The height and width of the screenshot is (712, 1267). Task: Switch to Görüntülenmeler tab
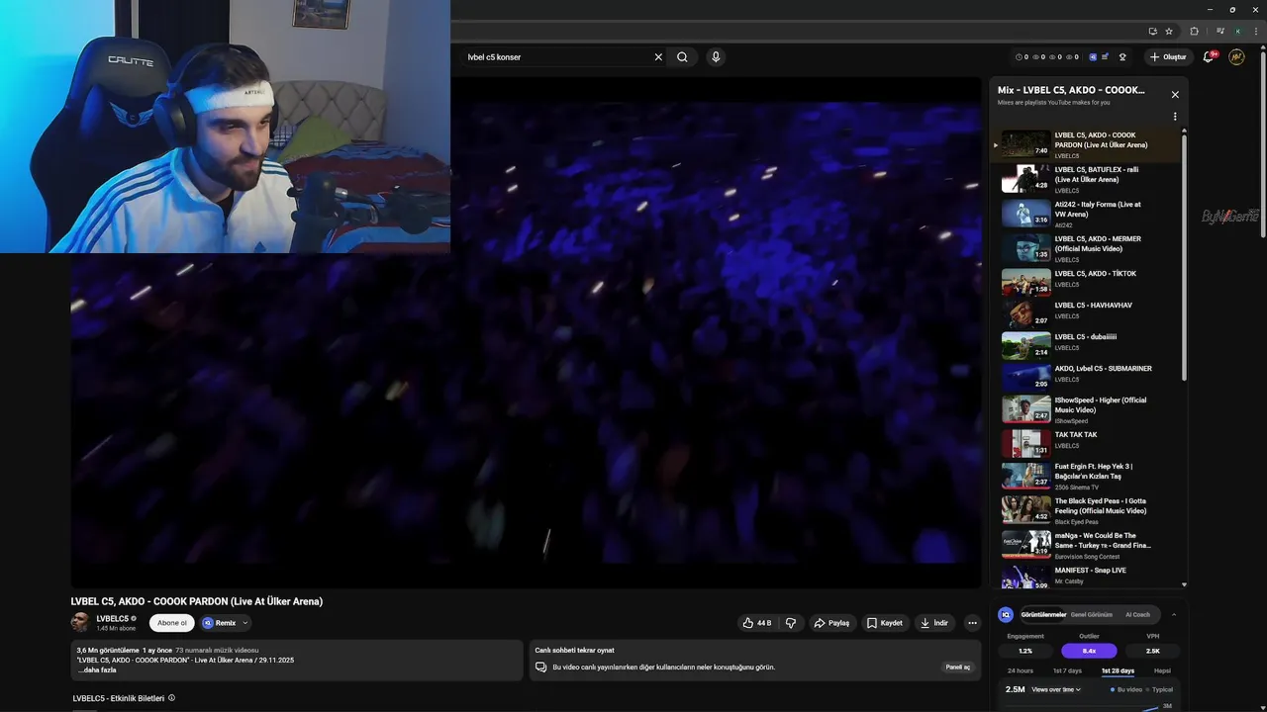coord(1043,614)
